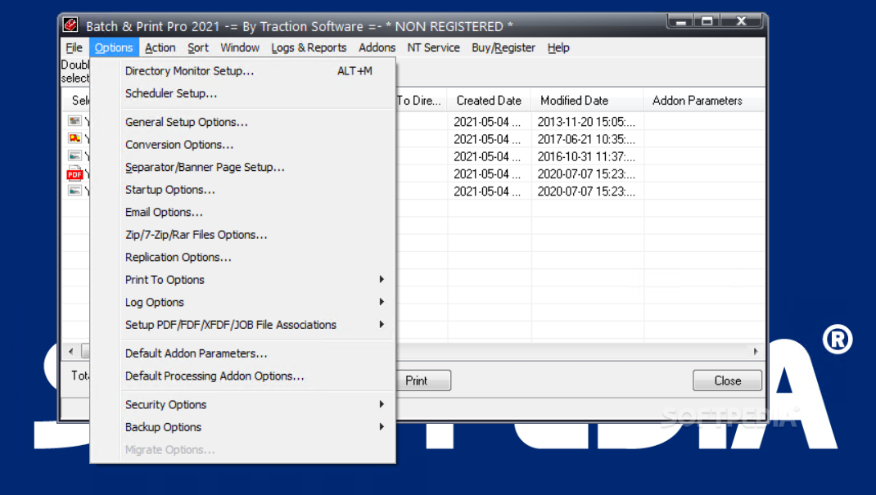Open the File menu
This screenshot has height=495, width=876.
tap(74, 47)
